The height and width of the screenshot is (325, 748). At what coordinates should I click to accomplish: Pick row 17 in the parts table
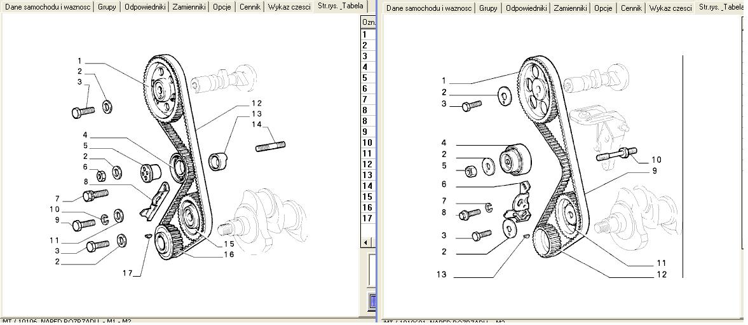tap(366, 218)
